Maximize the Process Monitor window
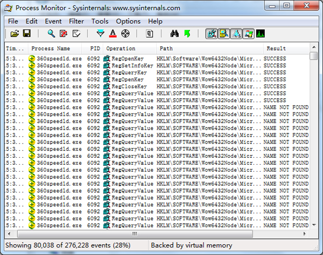The height and width of the screenshot is (255, 323). pyautogui.click(x=286, y=5)
